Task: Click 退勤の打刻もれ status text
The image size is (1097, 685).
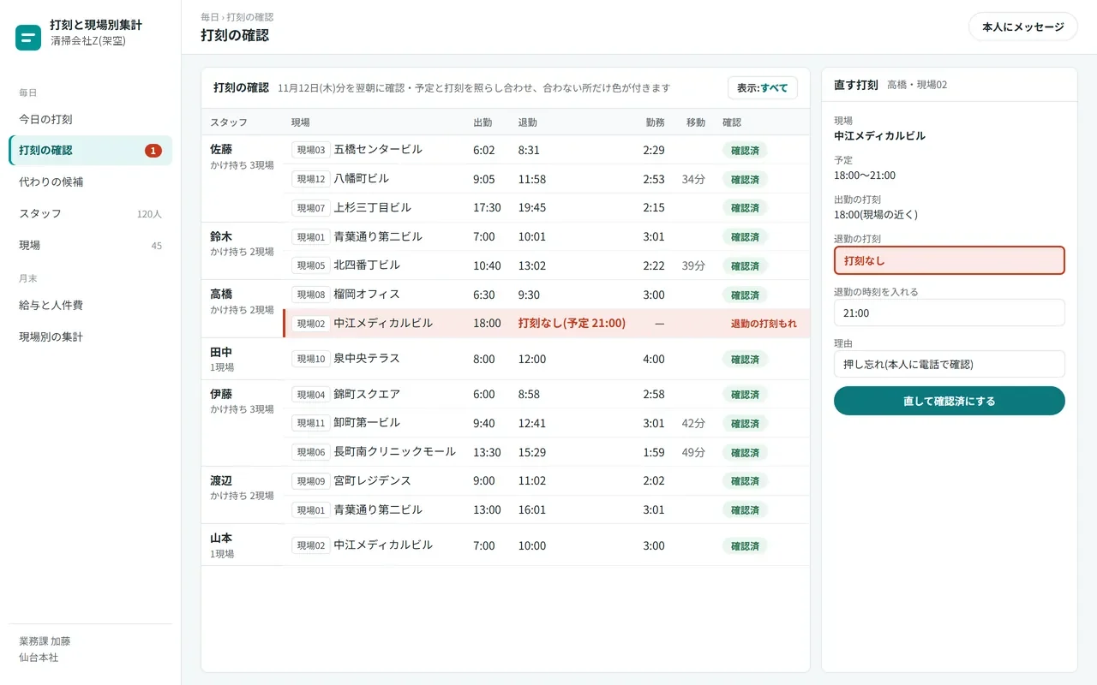Action: pos(764,324)
